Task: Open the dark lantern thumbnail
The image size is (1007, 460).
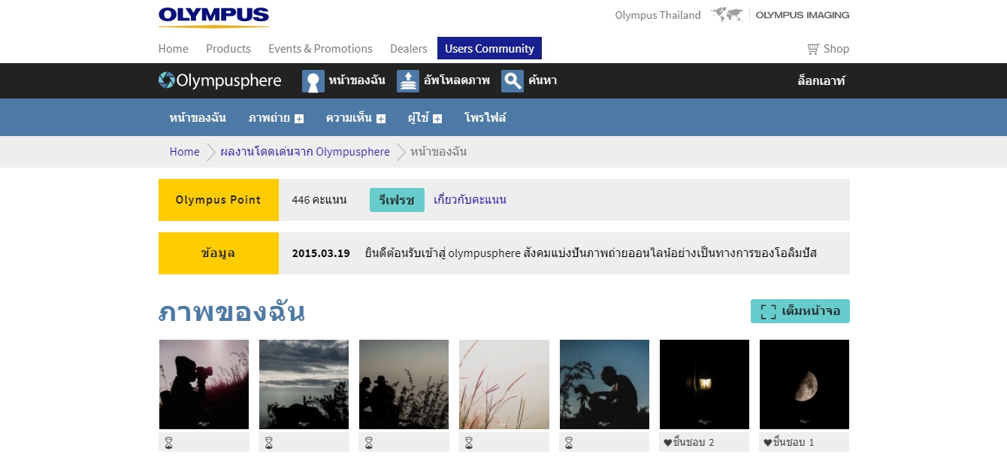Action: click(704, 384)
